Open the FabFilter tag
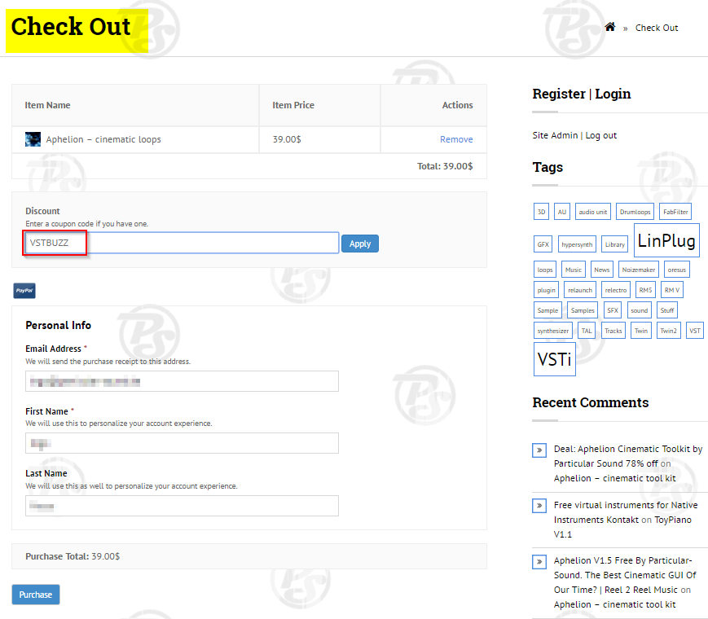This screenshot has width=708, height=619. (x=675, y=212)
